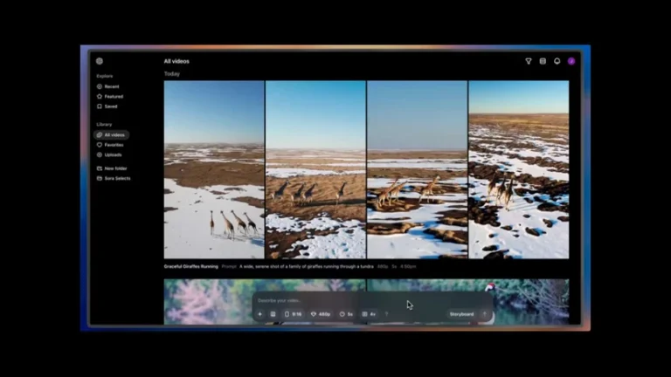Open notifications bell
The height and width of the screenshot is (377, 671).
pos(557,62)
